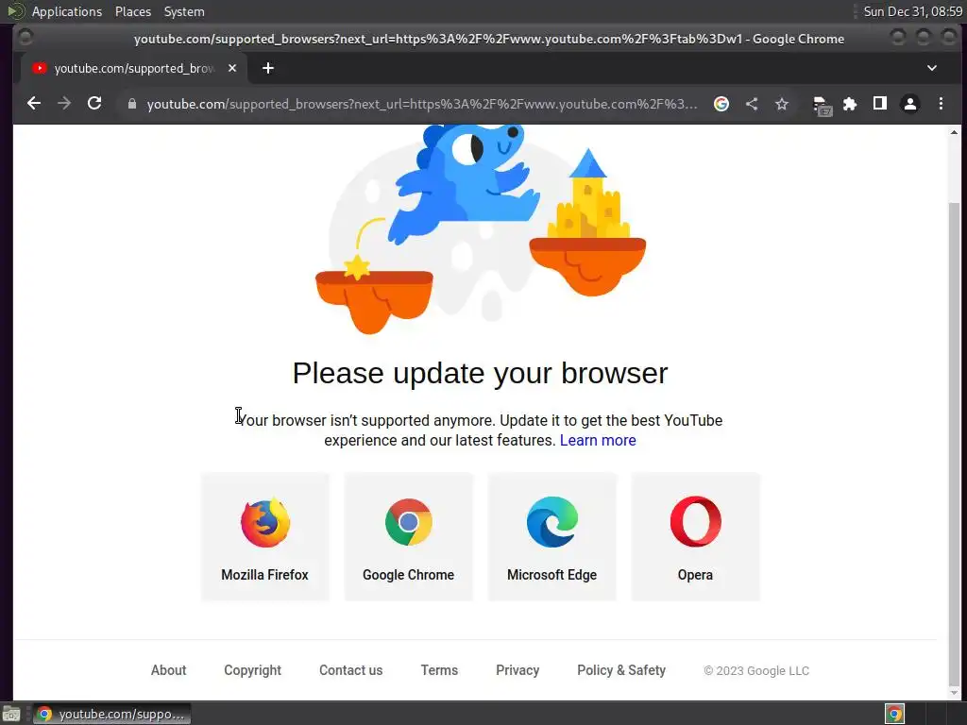Choose the Opera browser card
The width and height of the screenshot is (967, 725).
(695, 536)
